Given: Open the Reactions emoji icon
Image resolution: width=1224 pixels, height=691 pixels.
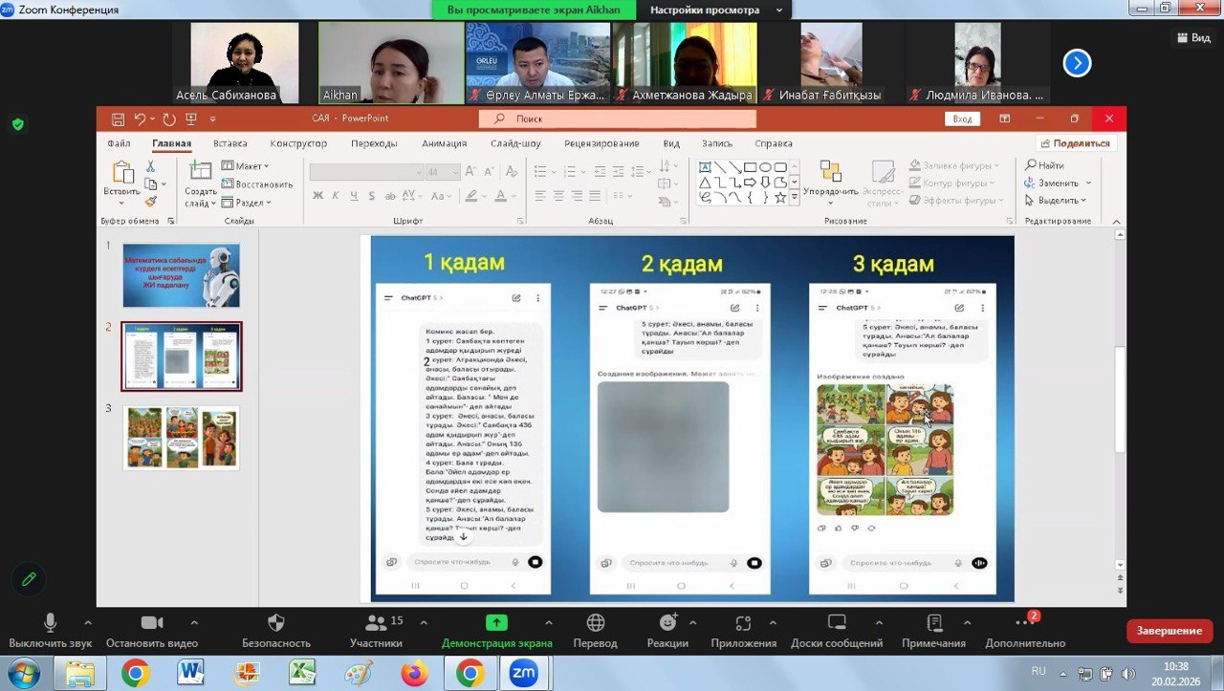Looking at the screenshot, I should click(667, 623).
